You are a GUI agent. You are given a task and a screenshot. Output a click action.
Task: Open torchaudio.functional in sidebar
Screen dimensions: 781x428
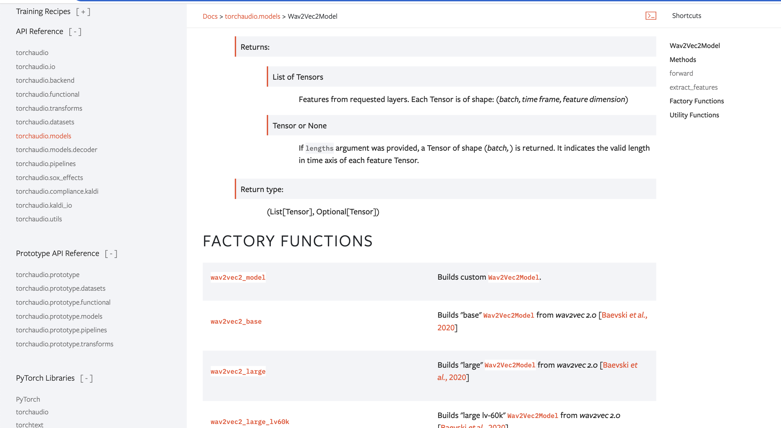pos(48,94)
